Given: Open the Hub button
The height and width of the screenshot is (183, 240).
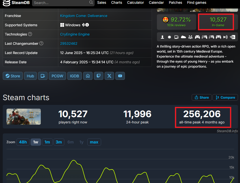Looking at the screenshot, I should (30, 76).
